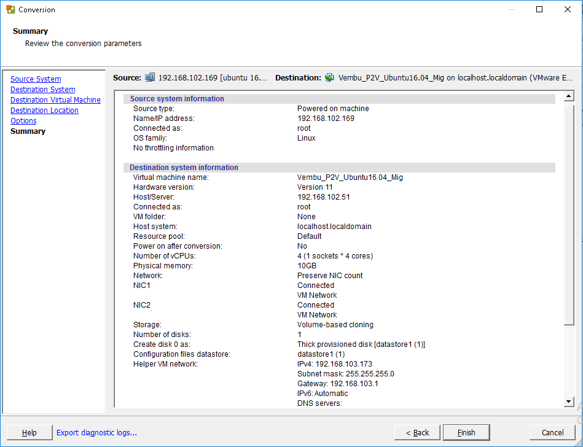Image resolution: width=583 pixels, height=447 pixels.
Task: Click '4 (1 sockets * 4 cores)' value
Action: [x=335, y=255]
